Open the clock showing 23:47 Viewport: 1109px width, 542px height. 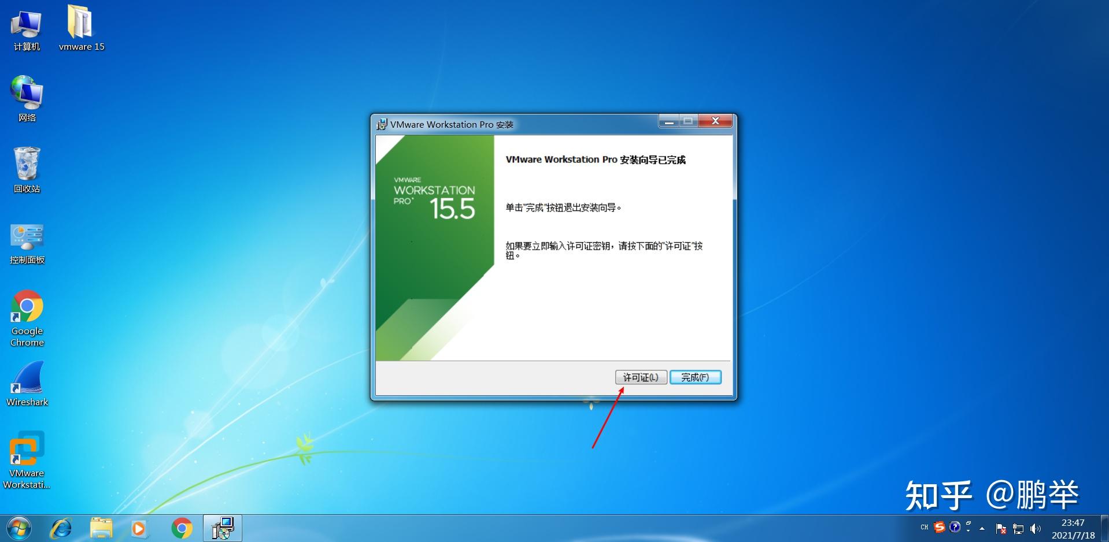1073,529
